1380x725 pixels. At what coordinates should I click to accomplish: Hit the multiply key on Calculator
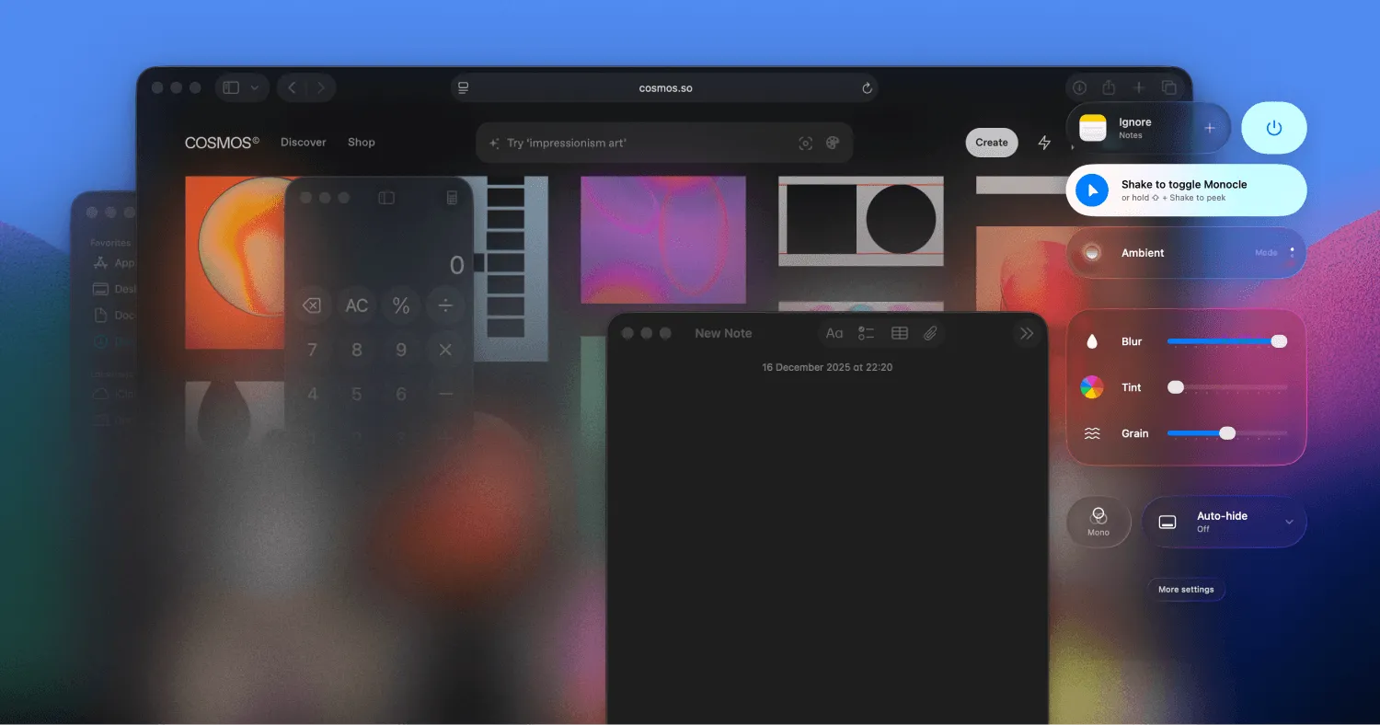pos(446,350)
